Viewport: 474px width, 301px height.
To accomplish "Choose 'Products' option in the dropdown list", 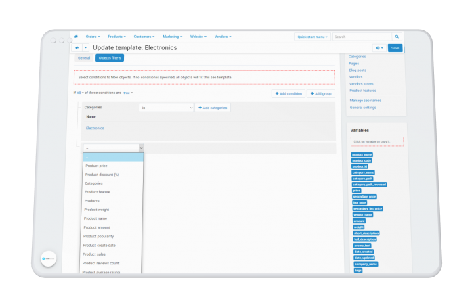I will (x=92, y=201).
